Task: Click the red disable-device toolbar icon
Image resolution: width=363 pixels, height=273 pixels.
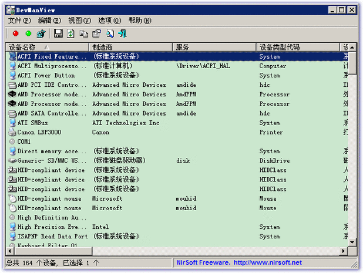Action: click(x=15, y=34)
